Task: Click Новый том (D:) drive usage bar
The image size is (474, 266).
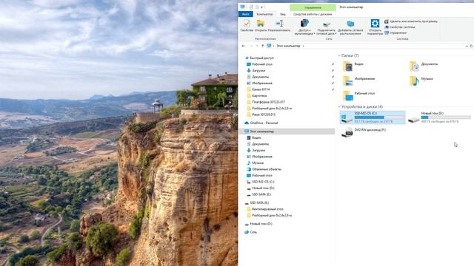Action: pos(446,117)
